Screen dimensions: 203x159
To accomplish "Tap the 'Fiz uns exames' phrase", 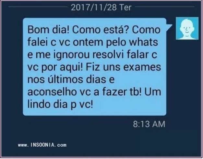I will click(123, 67).
